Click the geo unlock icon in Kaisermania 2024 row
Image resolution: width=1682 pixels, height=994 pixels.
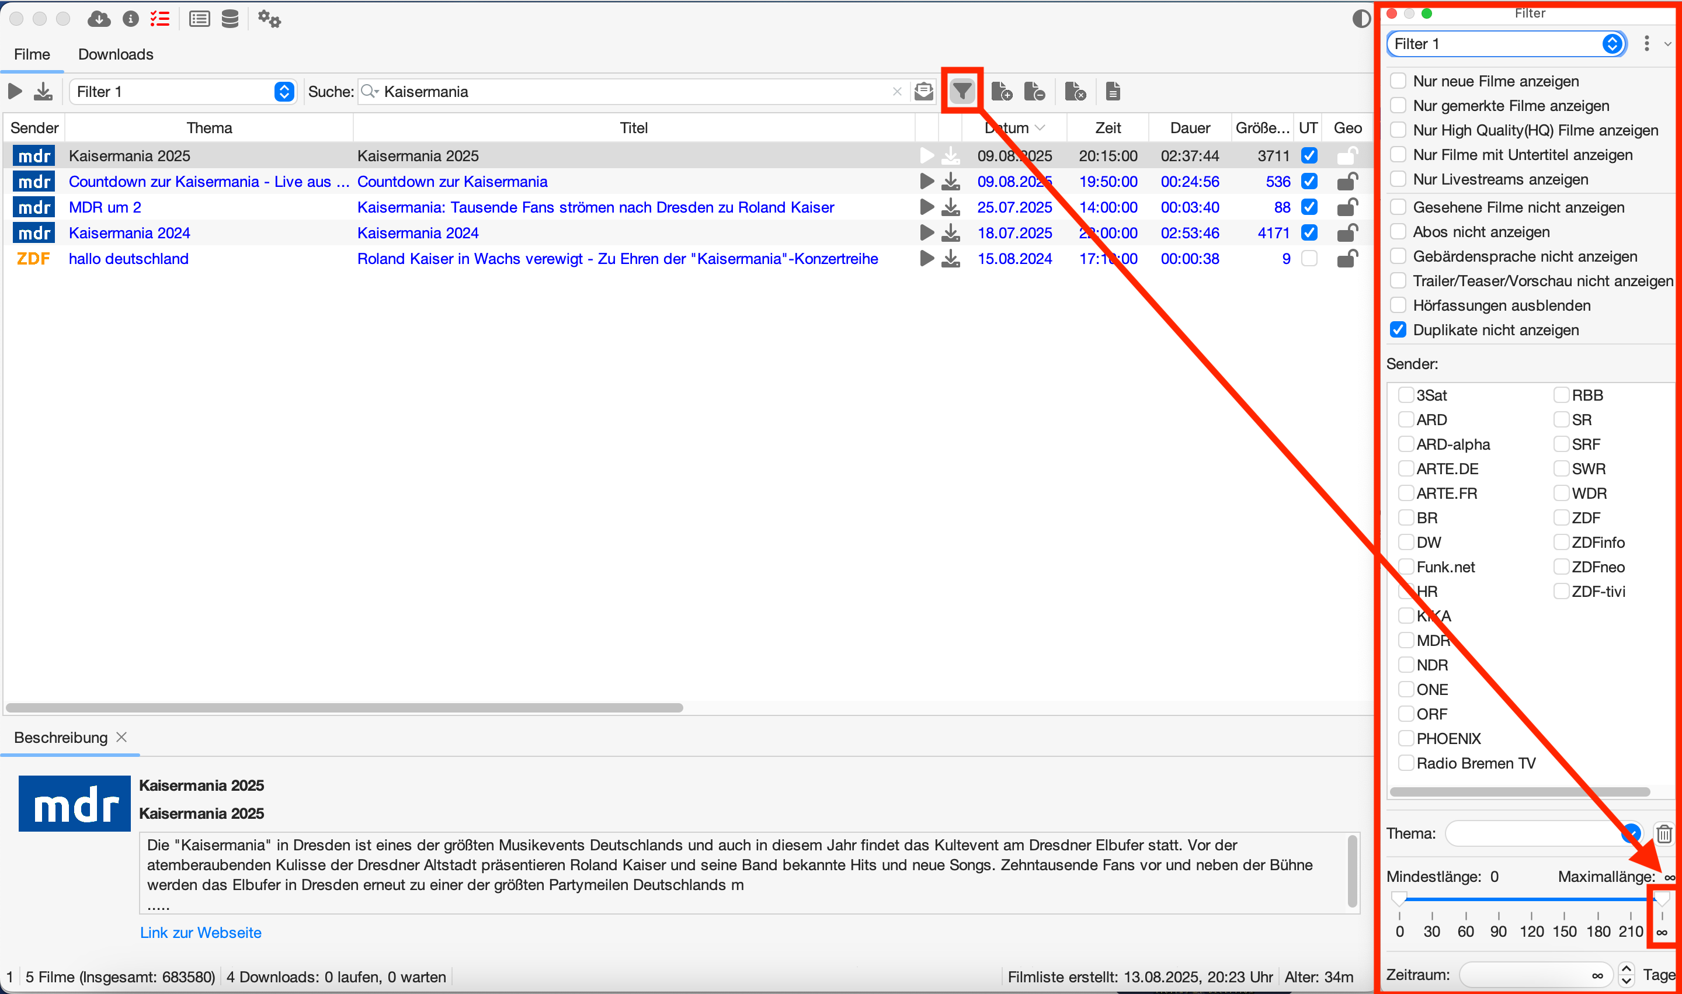[x=1347, y=232]
